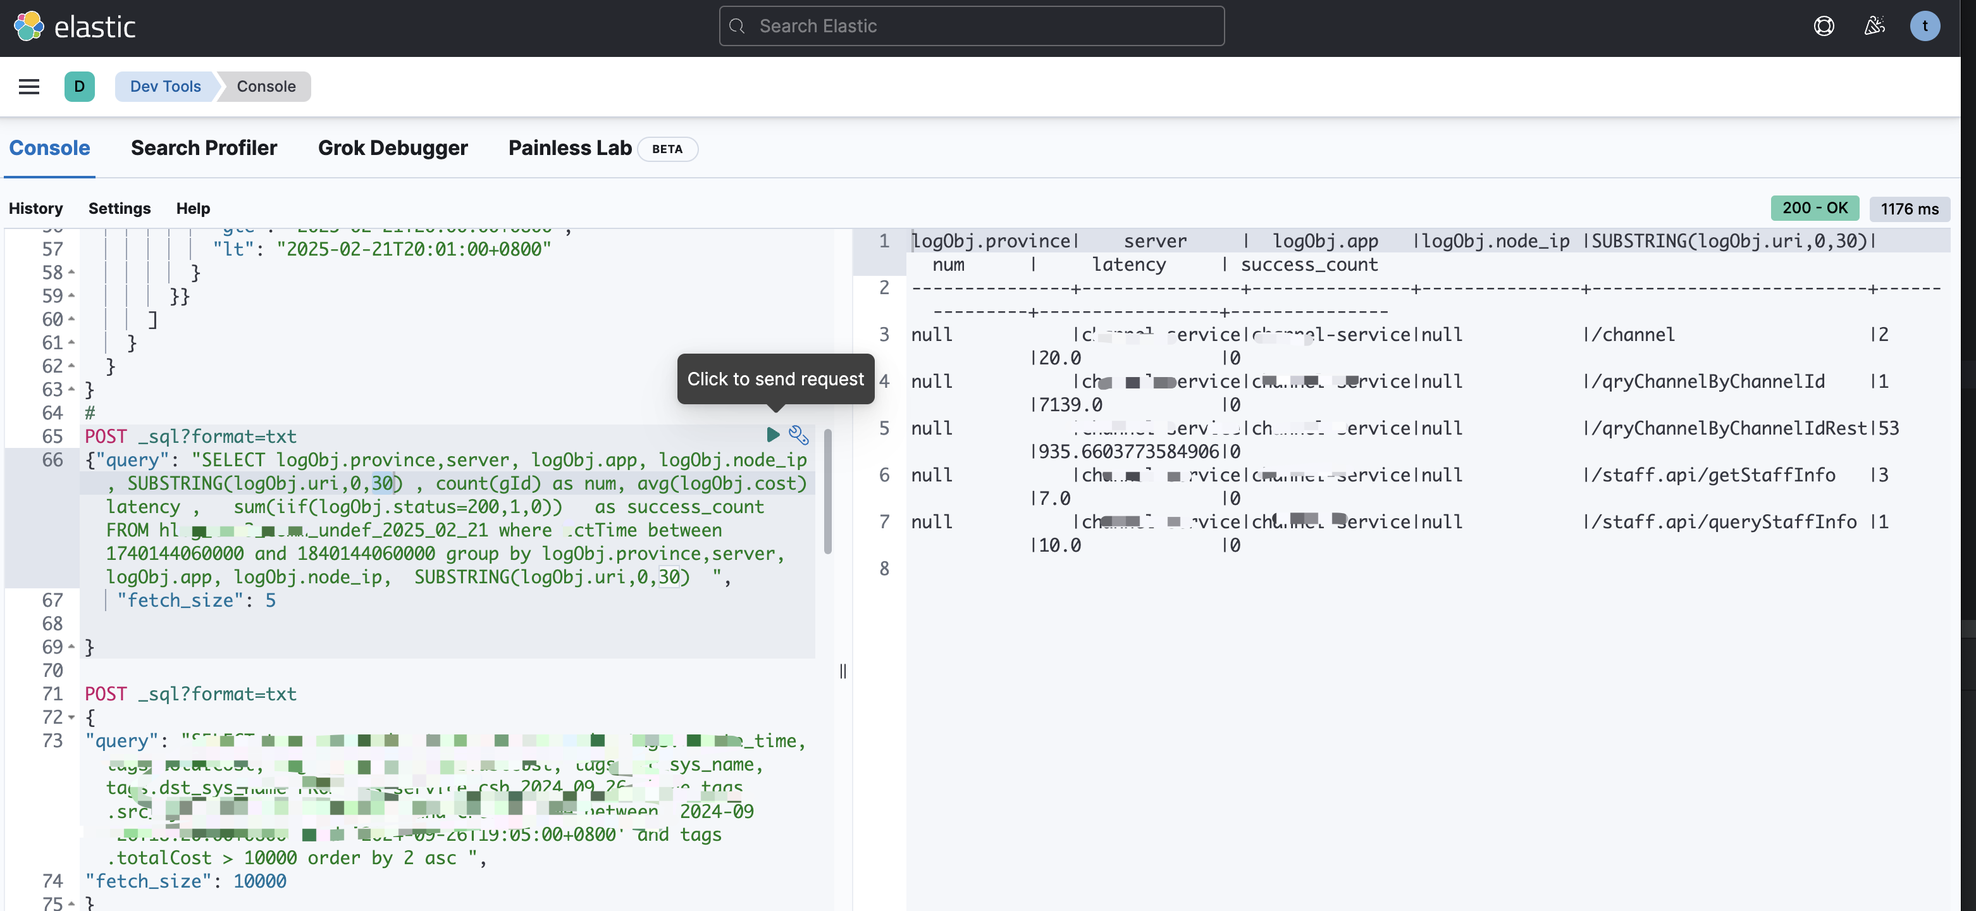Click the 200 - OK status badge
Screen dimensions: 1976x911
(x=1813, y=208)
